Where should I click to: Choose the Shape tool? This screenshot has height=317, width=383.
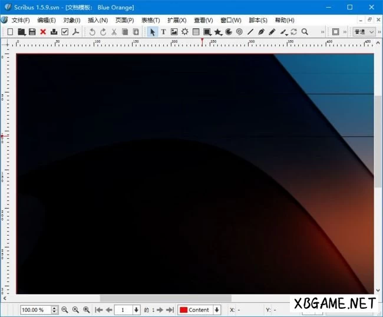coord(207,32)
